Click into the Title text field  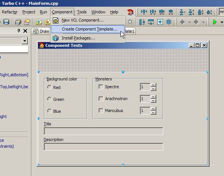(x=103, y=131)
